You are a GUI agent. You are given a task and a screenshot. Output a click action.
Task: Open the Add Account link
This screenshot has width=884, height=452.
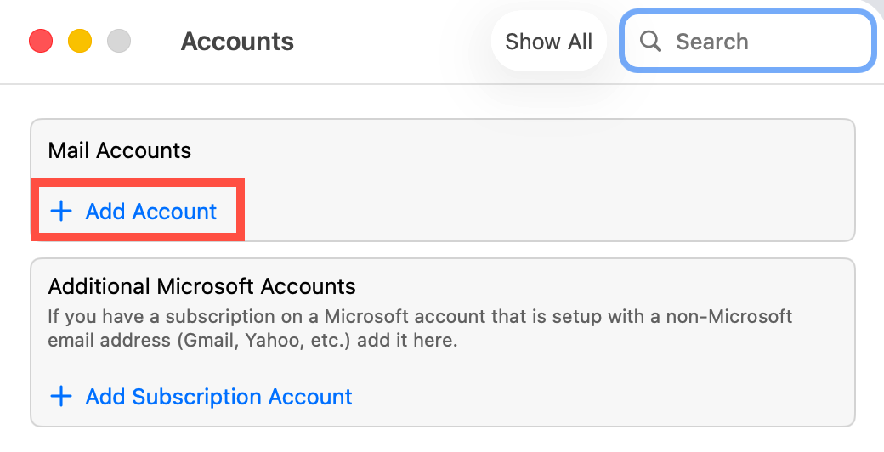pyautogui.click(x=151, y=212)
